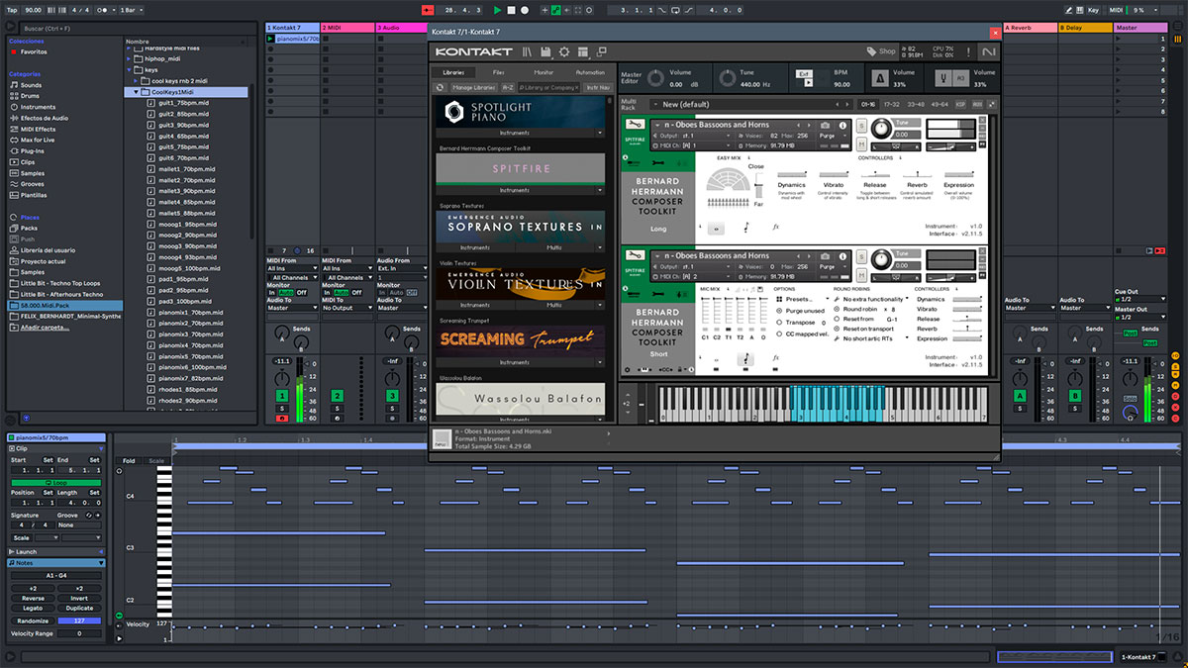Select rack page 33-48
The image size is (1188, 668).
point(916,104)
